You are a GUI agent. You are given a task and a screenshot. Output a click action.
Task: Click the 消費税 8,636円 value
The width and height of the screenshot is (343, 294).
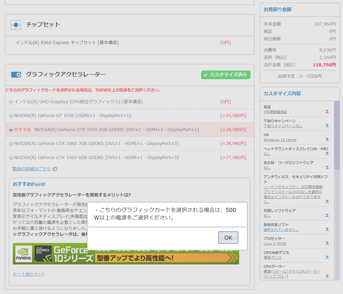(328, 50)
